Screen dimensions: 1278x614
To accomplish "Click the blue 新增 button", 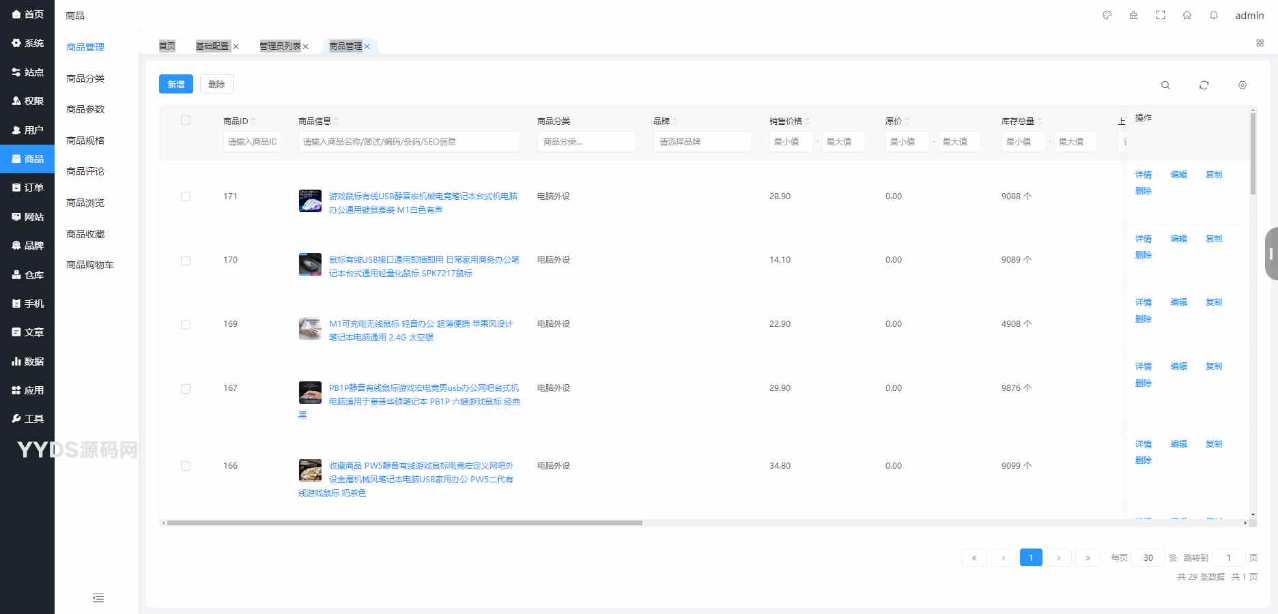I will point(176,84).
